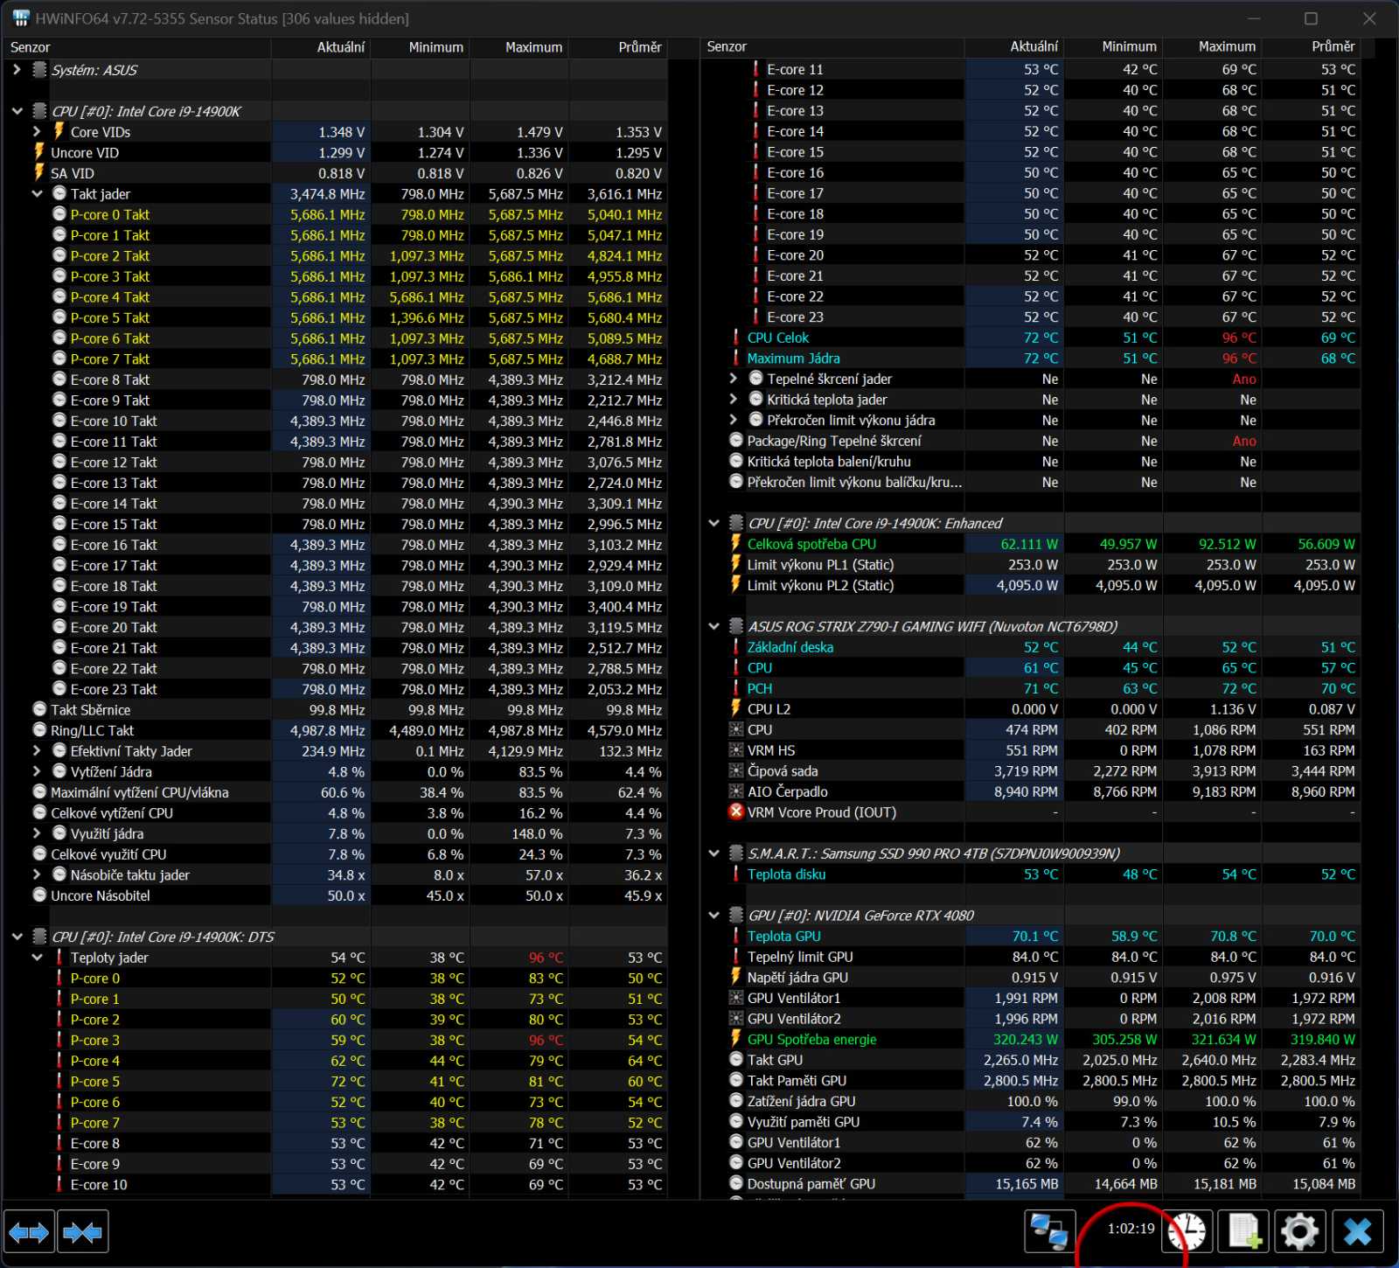Click the fan icon beside AIO Čerpadlo
This screenshot has width=1399, height=1268.
(736, 791)
